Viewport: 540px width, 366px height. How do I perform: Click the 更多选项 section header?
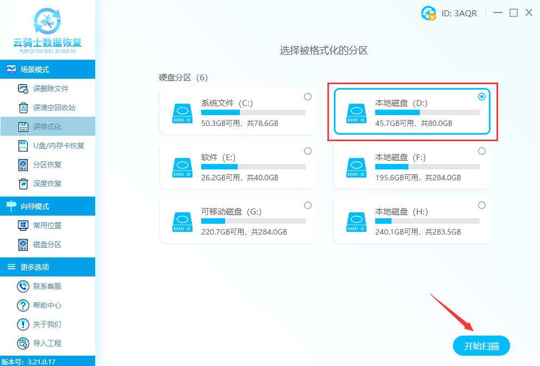click(x=47, y=267)
